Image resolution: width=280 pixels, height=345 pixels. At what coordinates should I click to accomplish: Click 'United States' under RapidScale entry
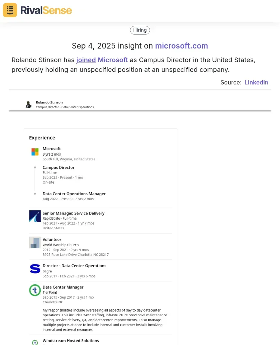(53, 228)
